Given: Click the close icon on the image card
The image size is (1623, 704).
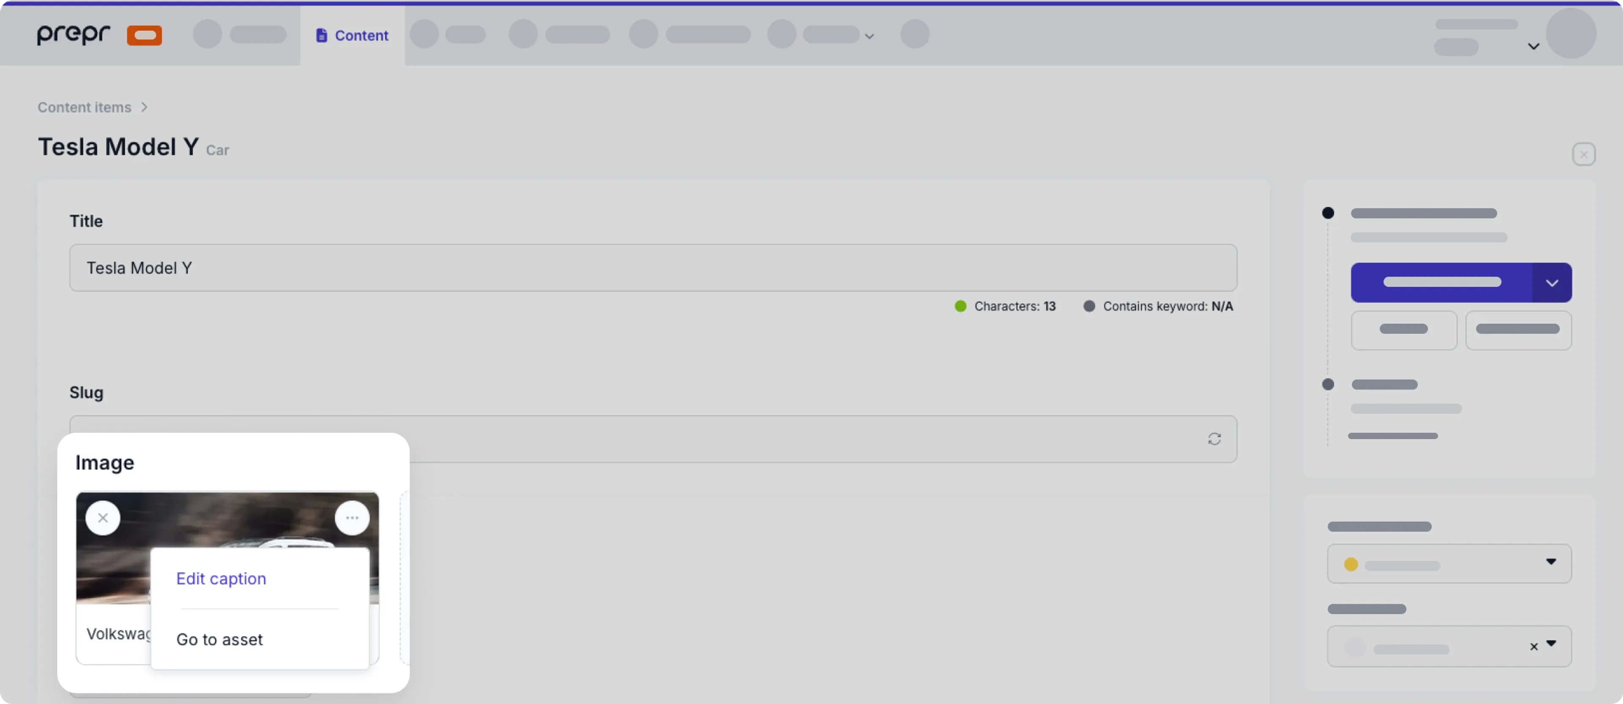Looking at the screenshot, I should click(101, 518).
